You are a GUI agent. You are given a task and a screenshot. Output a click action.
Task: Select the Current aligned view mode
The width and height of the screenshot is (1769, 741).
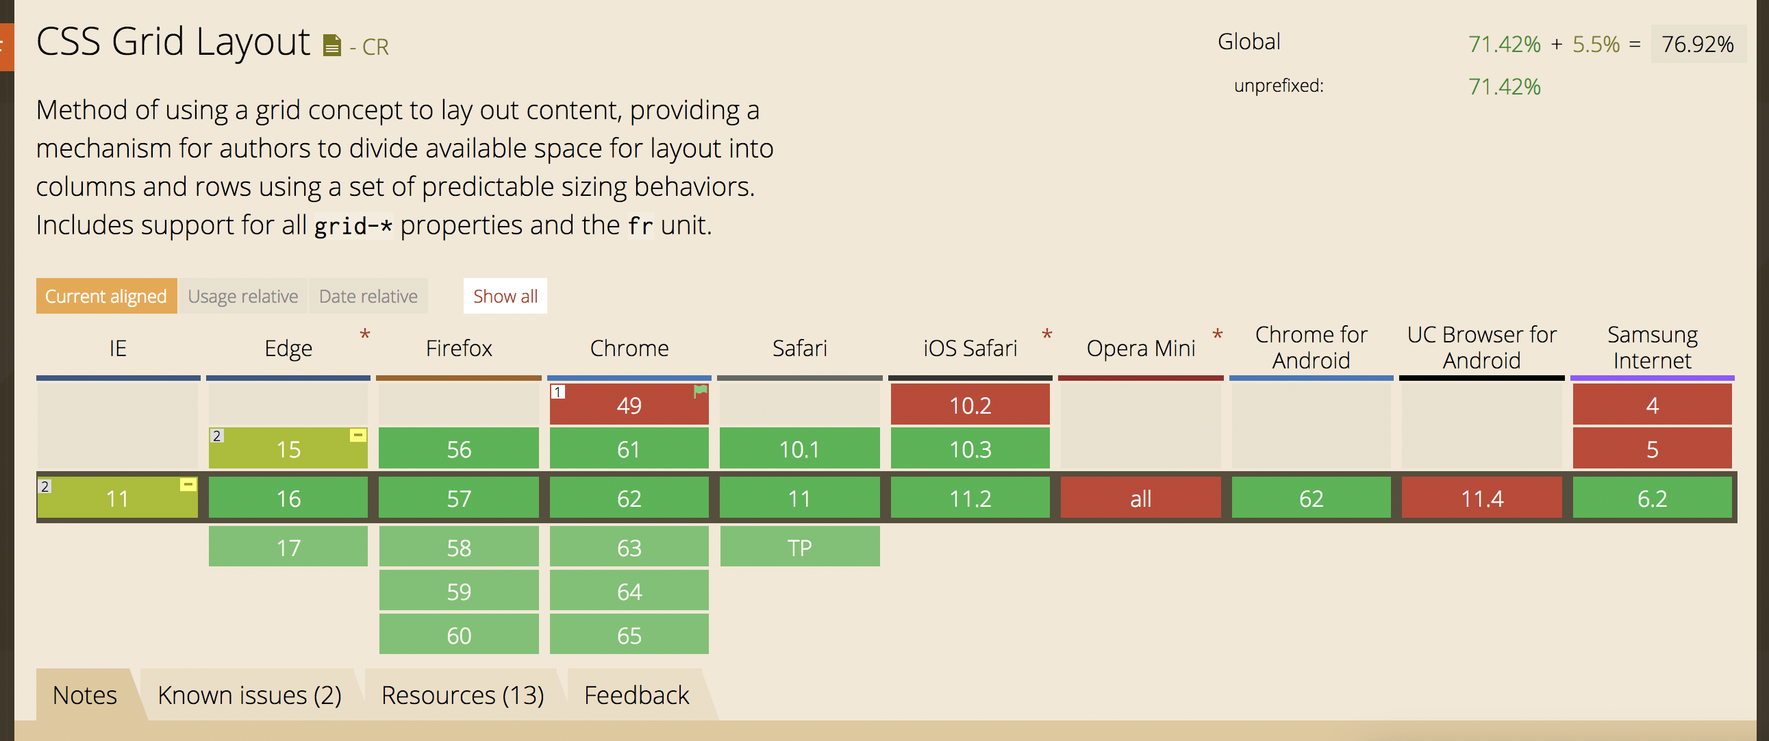point(106,296)
